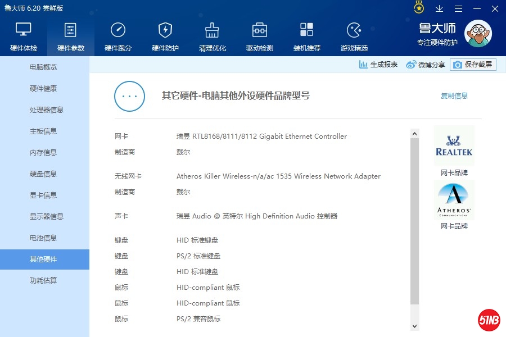Go to 功耗估算 in the sidebar

pyautogui.click(x=43, y=281)
